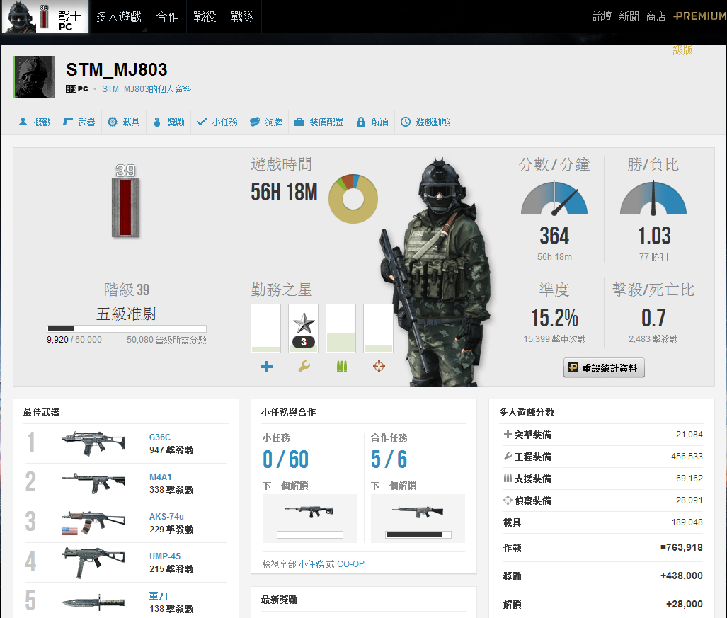Click the 0 / 60 assignments count

pyautogui.click(x=285, y=459)
